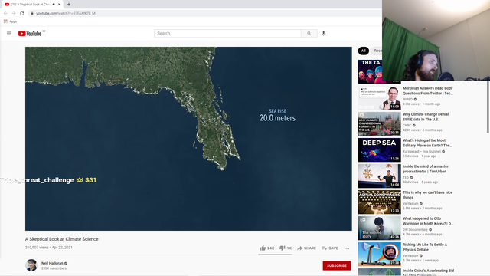Click the 233K subscribers text
This screenshot has height=276, width=490.
54,268
